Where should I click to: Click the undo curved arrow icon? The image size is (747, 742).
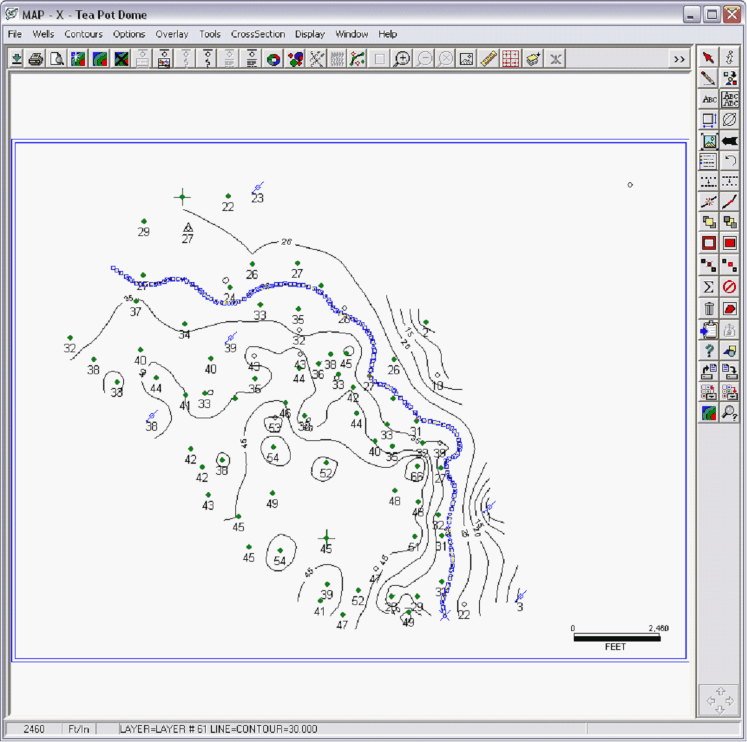click(x=730, y=161)
